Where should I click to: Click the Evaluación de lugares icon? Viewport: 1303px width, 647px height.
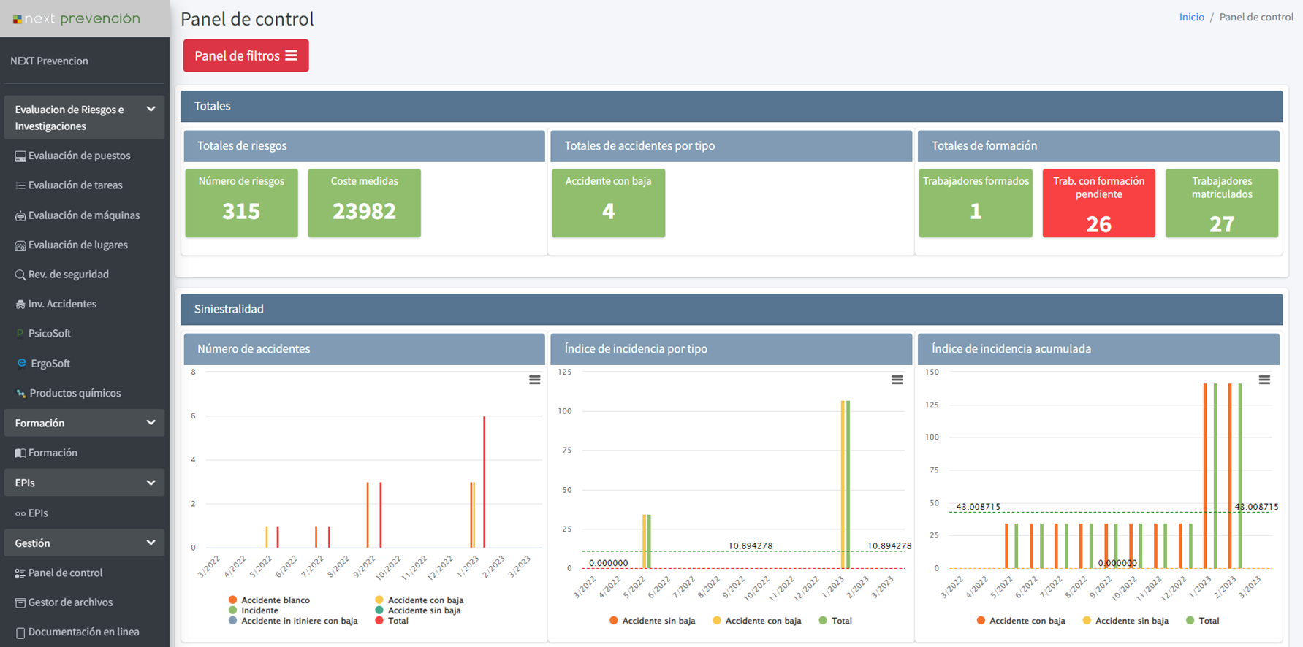(x=20, y=245)
